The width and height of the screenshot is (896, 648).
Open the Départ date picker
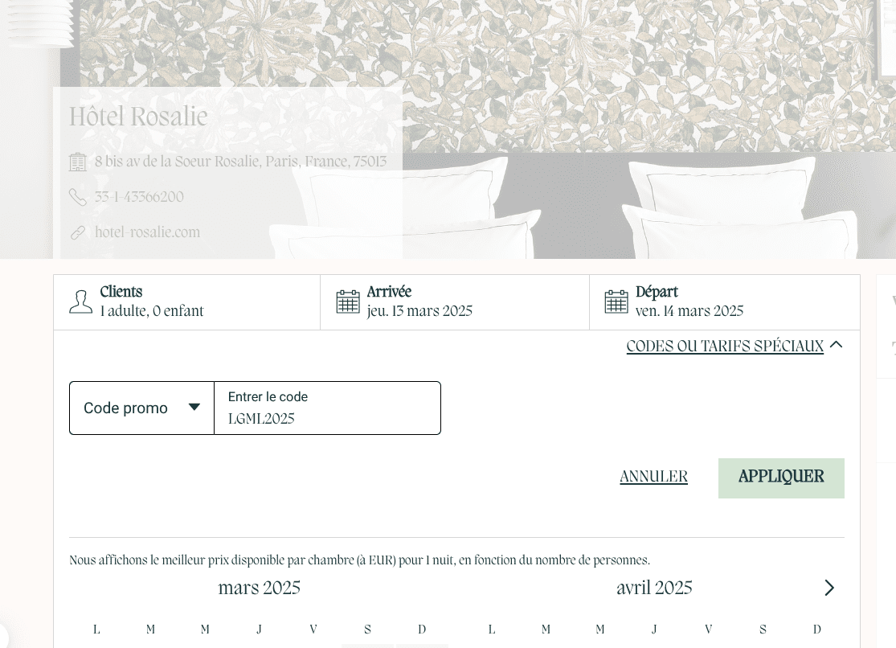coord(725,302)
